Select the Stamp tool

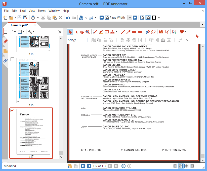point(112,32)
